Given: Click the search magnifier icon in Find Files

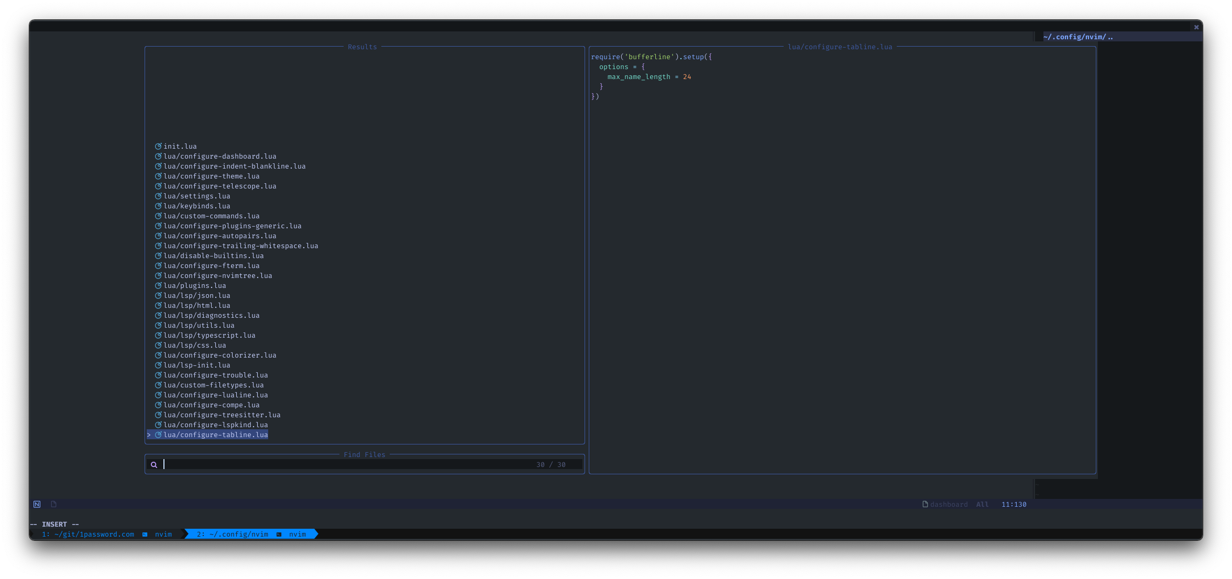Looking at the screenshot, I should pyautogui.click(x=154, y=465).
